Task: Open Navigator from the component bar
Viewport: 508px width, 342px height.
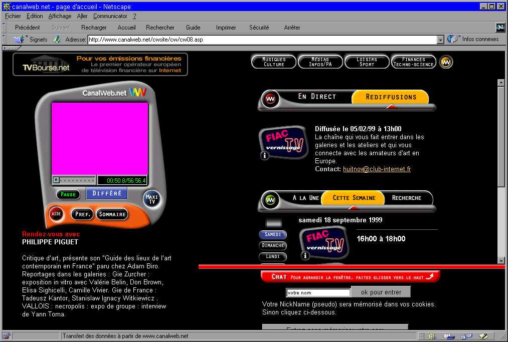Action: tap(431, 336)
